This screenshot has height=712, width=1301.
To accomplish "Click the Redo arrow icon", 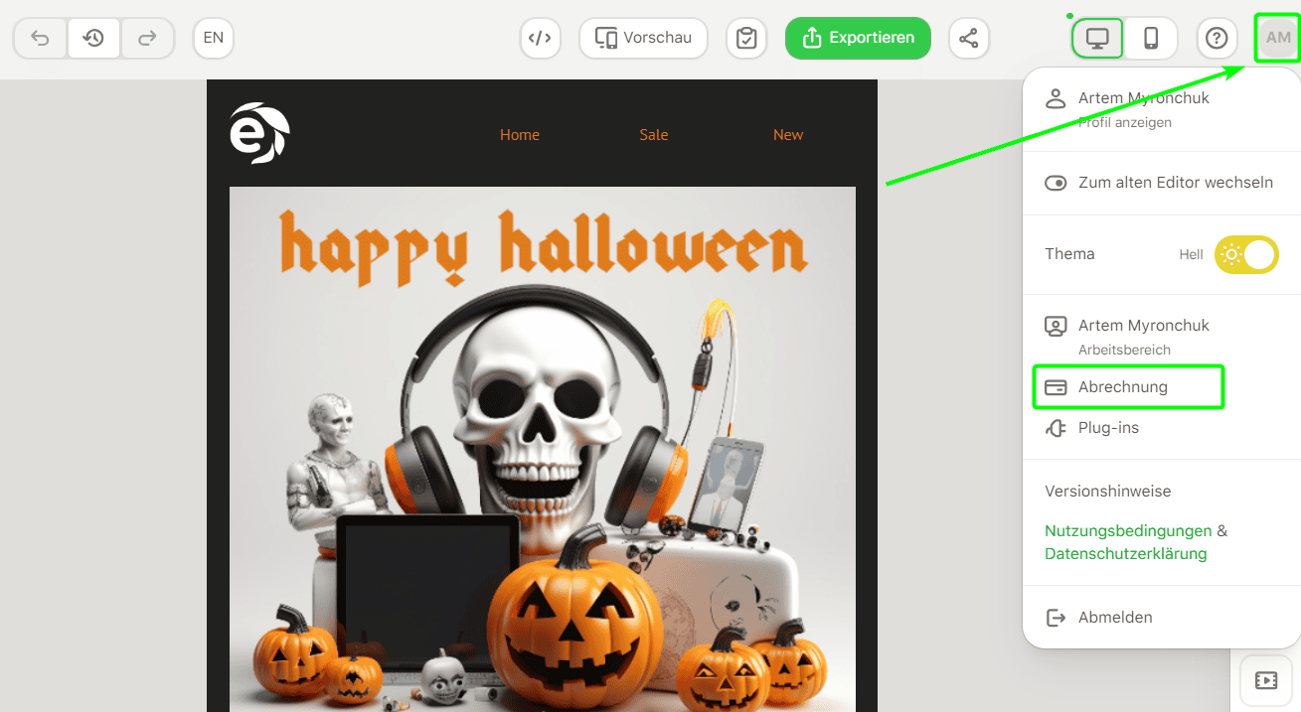I will point(147,37).
